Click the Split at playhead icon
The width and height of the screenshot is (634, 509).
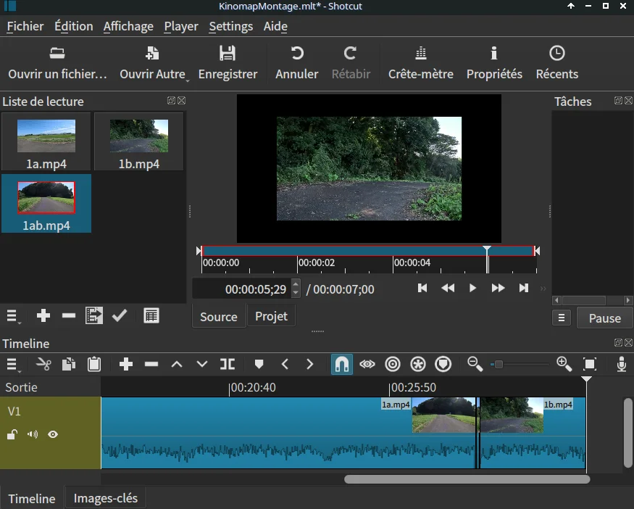coord(228,364)
